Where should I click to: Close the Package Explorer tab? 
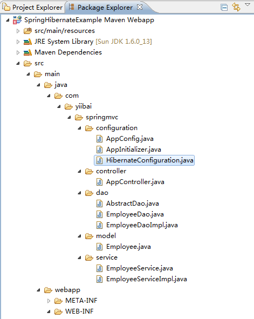pos(140,7)
